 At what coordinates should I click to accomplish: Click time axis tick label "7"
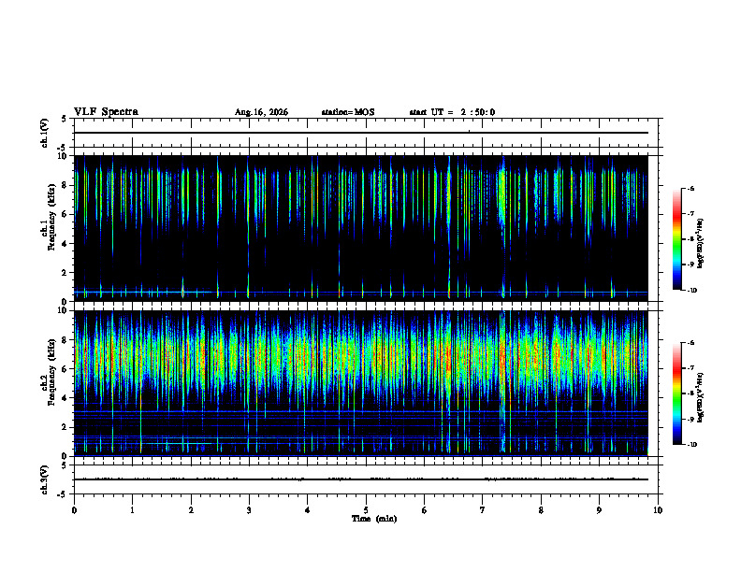(x=483, y=510)
